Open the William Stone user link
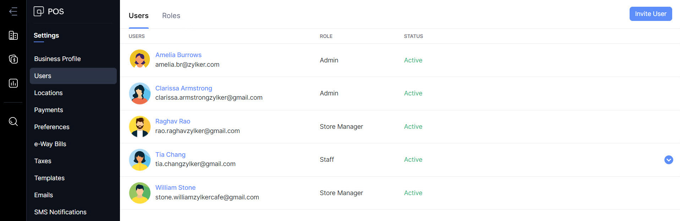Screen dimensions: 680x221 [x=175, y=188]
